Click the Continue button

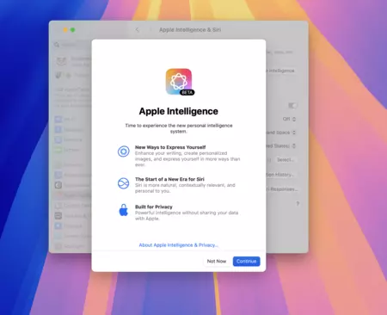[x=246, y=262]
